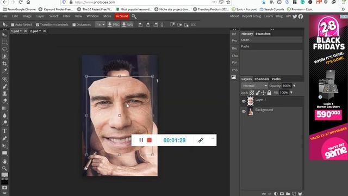Select the Rectangle shape tool
This screenshot has height=196, width=348.
click(4, 153)
